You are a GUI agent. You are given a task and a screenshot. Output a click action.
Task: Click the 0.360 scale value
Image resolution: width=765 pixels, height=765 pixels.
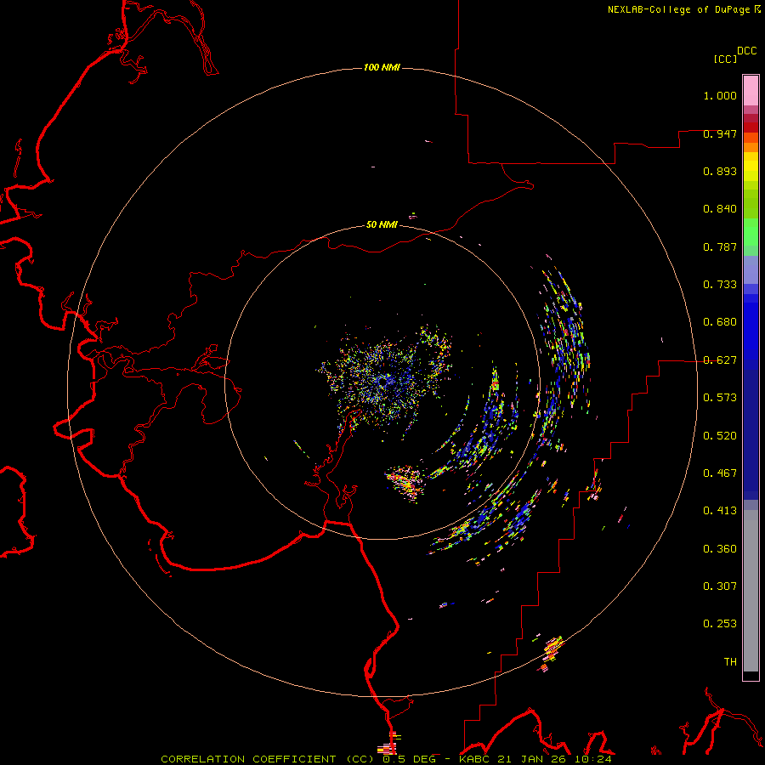click(720, 549)
